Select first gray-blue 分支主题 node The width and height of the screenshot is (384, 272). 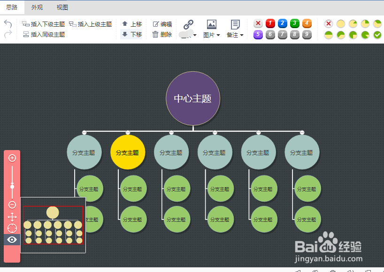pyautogui.click(x=84, y=152)
